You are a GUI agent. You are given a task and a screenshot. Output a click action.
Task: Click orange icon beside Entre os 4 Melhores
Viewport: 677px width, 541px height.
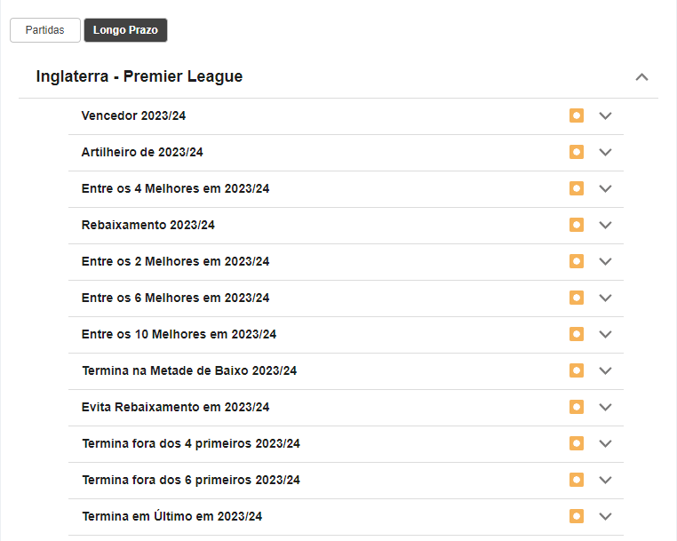point(577,188)
